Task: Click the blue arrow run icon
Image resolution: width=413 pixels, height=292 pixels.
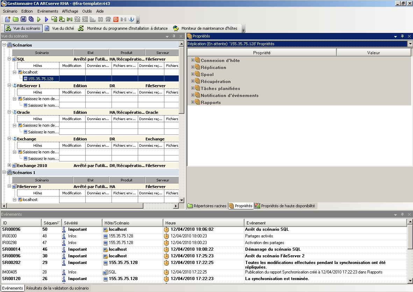Action: (x=47, y=19)
